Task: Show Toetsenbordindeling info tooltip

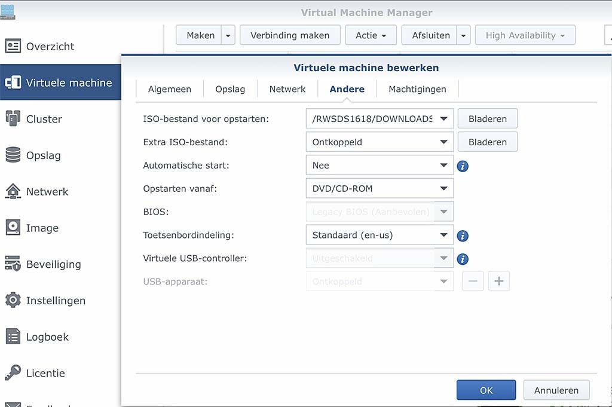Action: click(x=462, y=235)
